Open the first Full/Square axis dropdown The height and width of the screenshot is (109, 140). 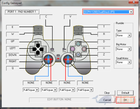31,90
